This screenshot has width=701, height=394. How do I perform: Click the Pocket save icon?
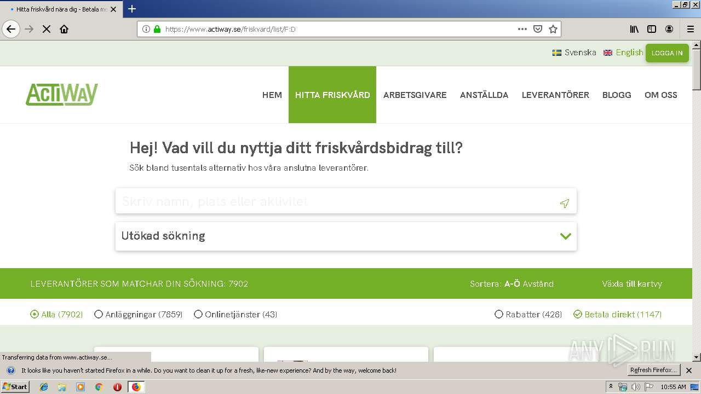click(x=538, y=29)
